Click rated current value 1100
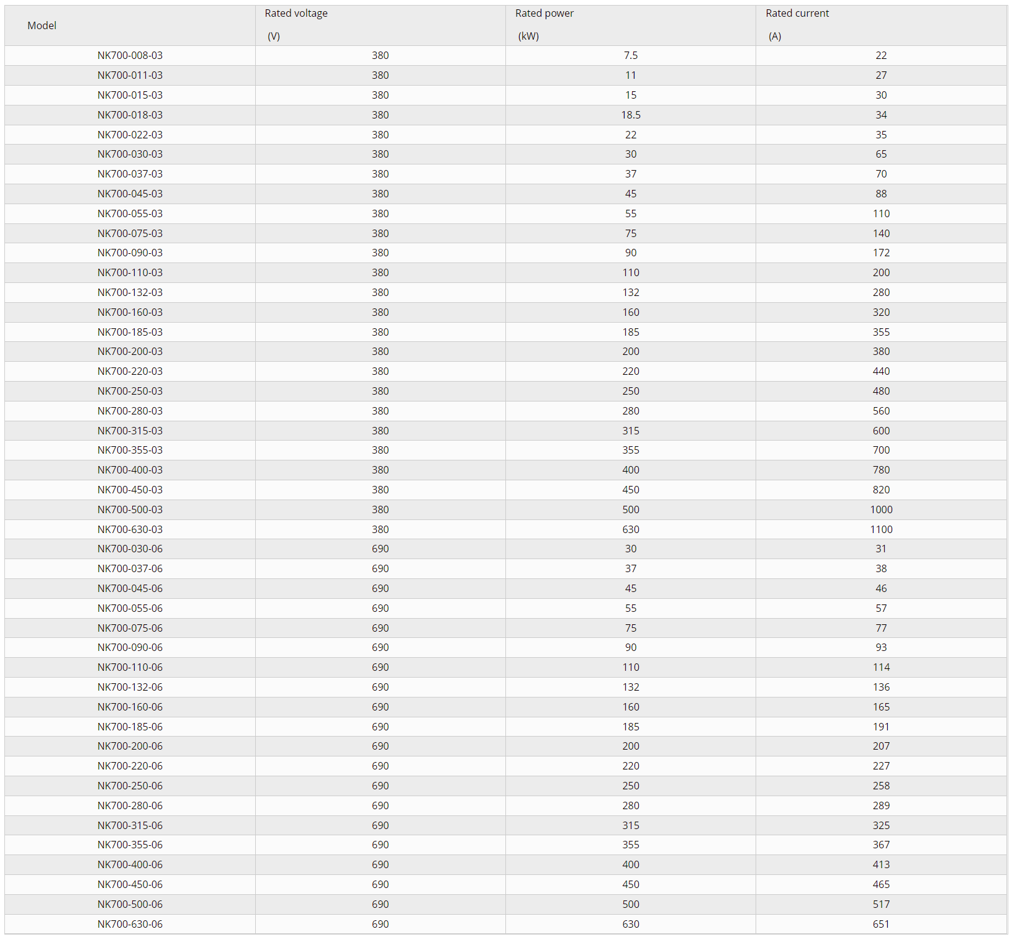The width and height of the screenshot is (1012, 942). click(x=881, y=529)
